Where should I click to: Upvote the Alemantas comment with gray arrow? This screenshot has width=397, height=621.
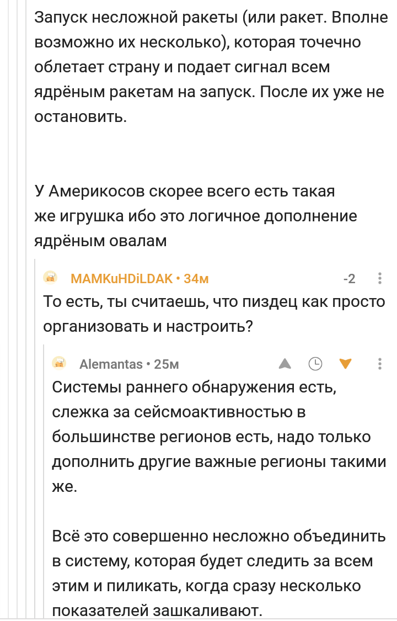(285, 364)
